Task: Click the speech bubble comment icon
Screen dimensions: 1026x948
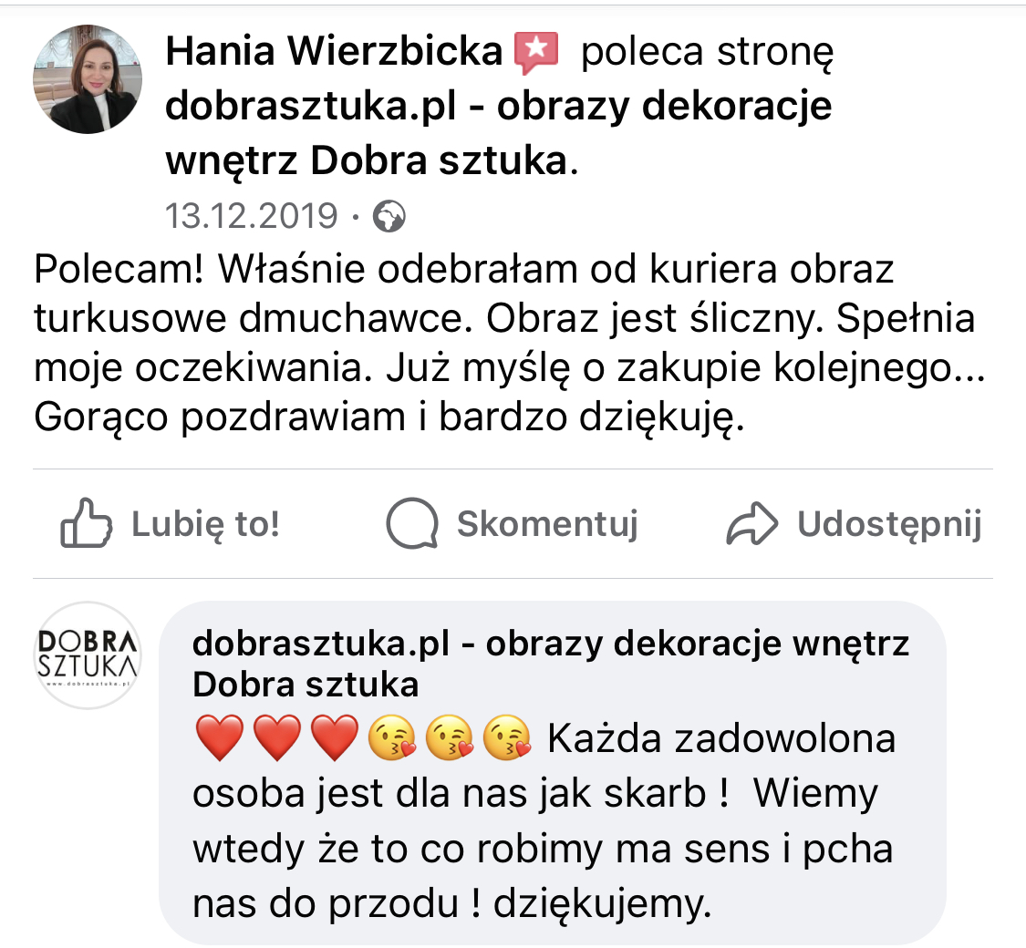Action: click(412, 524)
